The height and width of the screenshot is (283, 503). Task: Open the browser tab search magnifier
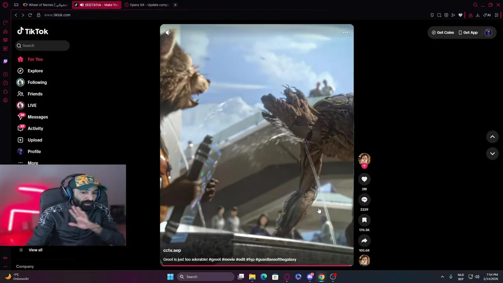pos(475,5)
